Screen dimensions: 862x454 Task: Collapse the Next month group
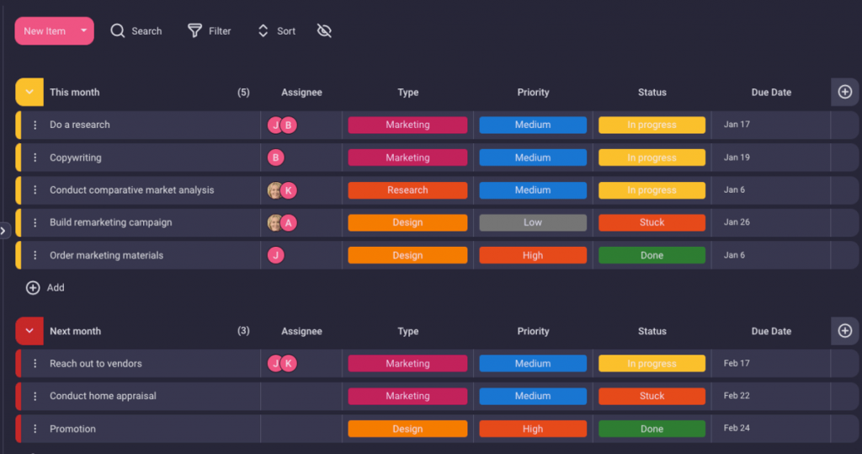point(29,331)
